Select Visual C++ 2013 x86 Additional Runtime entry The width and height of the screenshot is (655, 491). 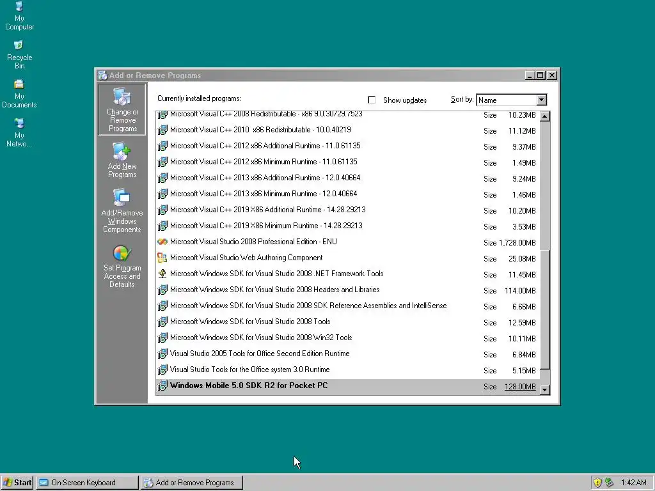347,178
